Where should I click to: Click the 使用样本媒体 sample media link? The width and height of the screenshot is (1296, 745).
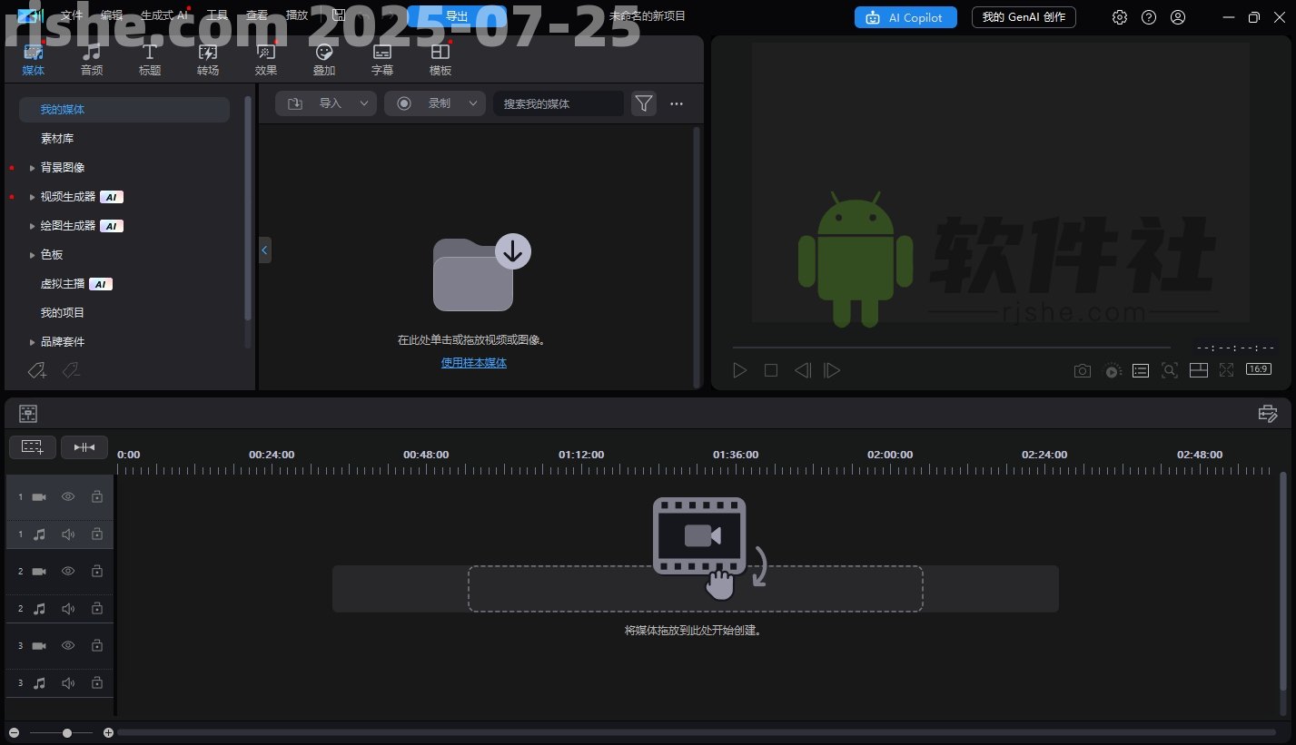pos(473,362)
